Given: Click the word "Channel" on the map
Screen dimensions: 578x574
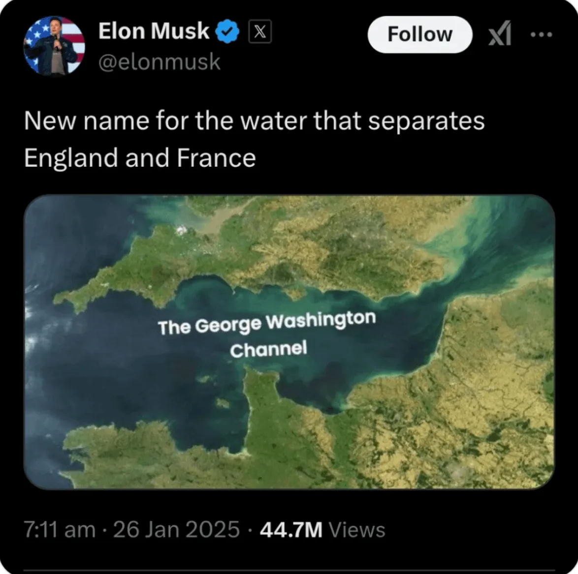Looking at the screenshot, I should pos(268,349).
